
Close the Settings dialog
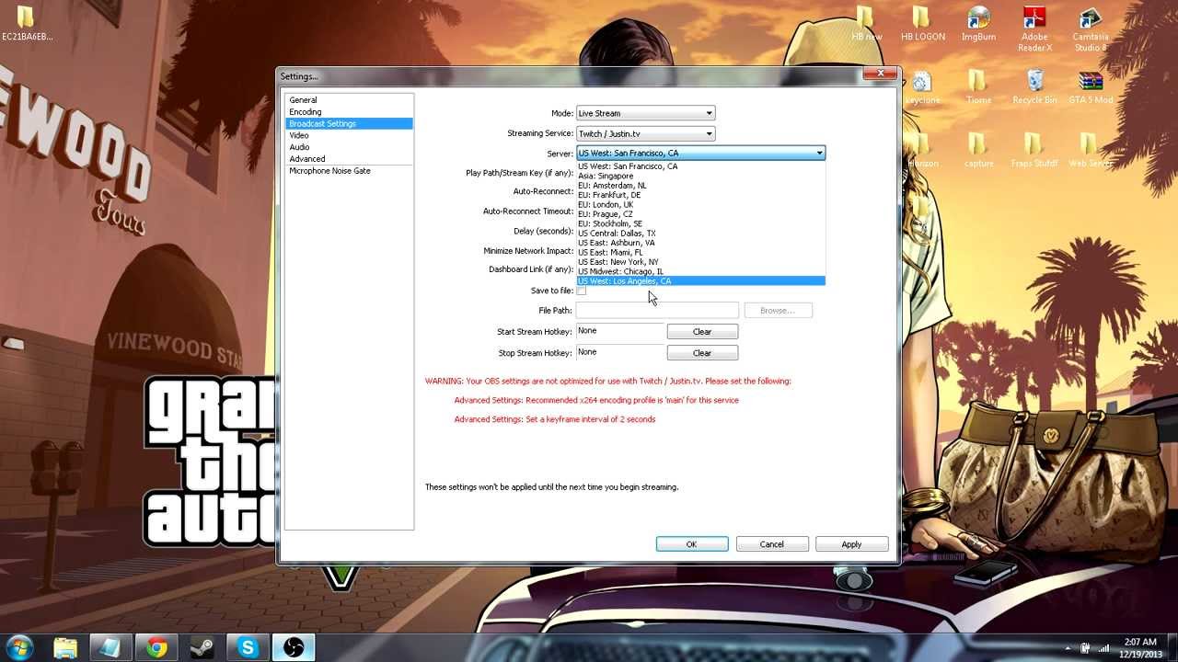point(880,74)
